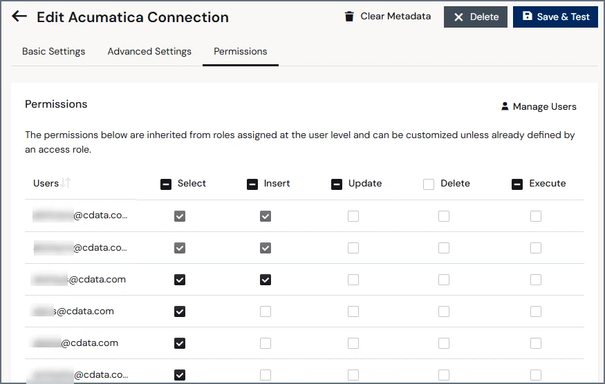Click the Insert column header label

click(277, 183)
